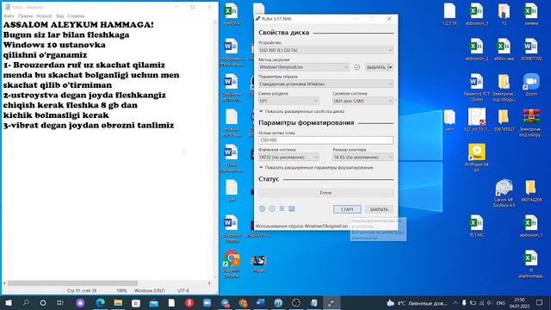Select 940142206 folder icon

(x=531, y=191)
